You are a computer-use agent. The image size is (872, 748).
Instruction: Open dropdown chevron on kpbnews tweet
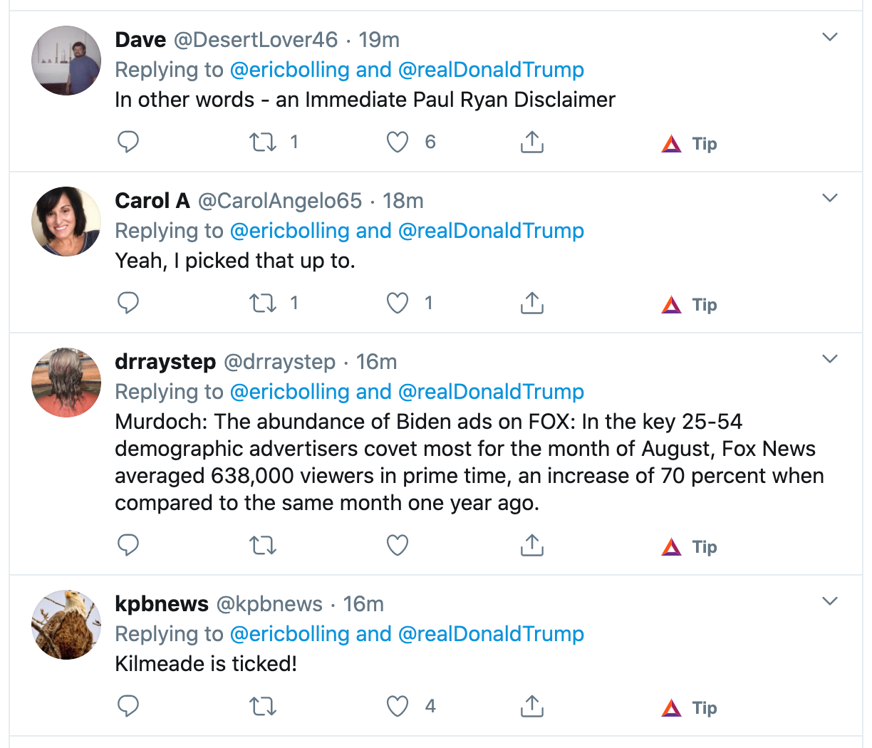click(x=830, y=601)
